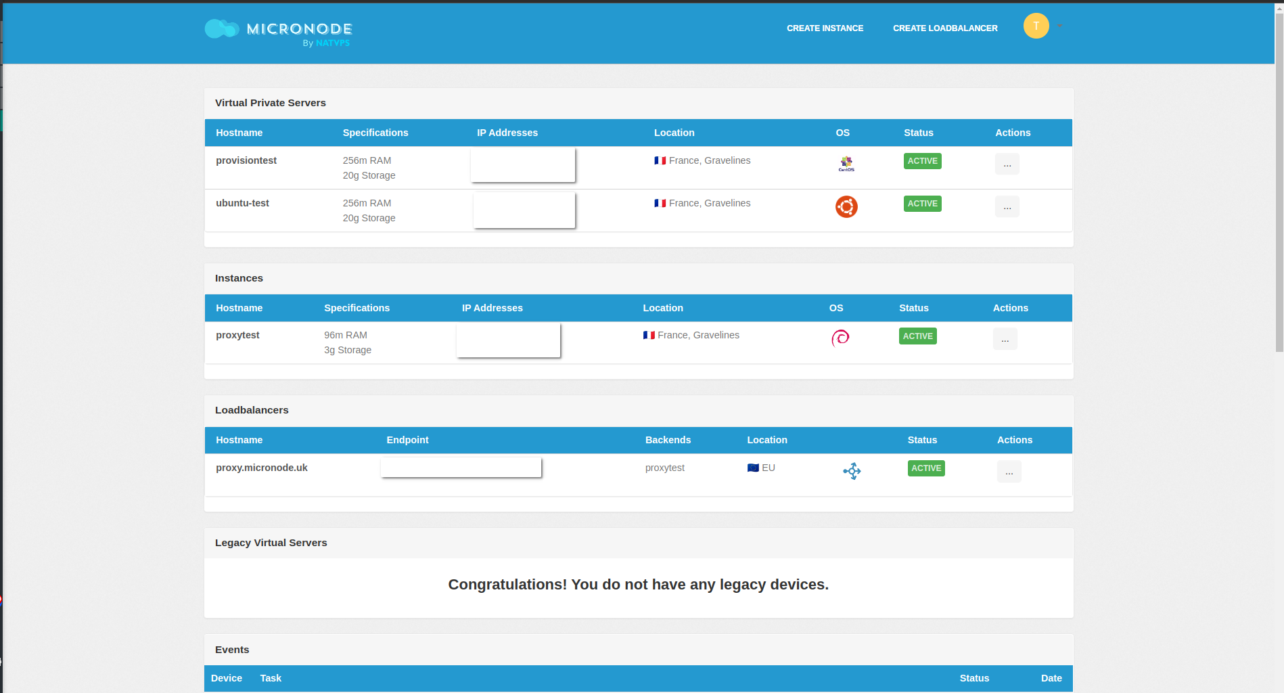Click Specifications header in Virtual Private Servers
Viewport: 1284px width, 693px height.
click(375, 133)
